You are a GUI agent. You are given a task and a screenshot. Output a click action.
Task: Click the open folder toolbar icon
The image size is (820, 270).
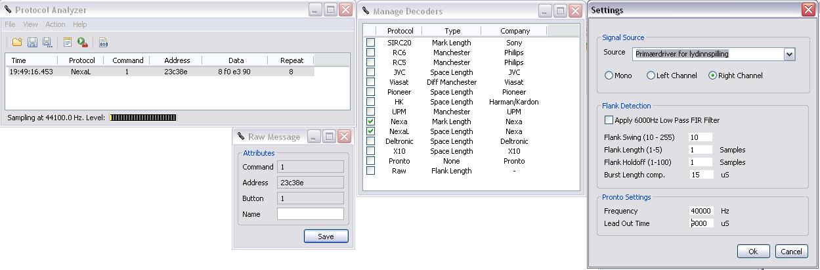(x=17, y=42)
